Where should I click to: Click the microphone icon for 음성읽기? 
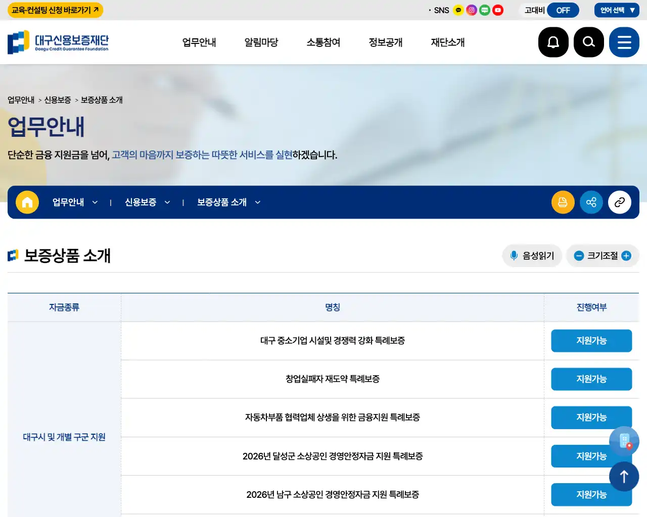coord(514,255)
